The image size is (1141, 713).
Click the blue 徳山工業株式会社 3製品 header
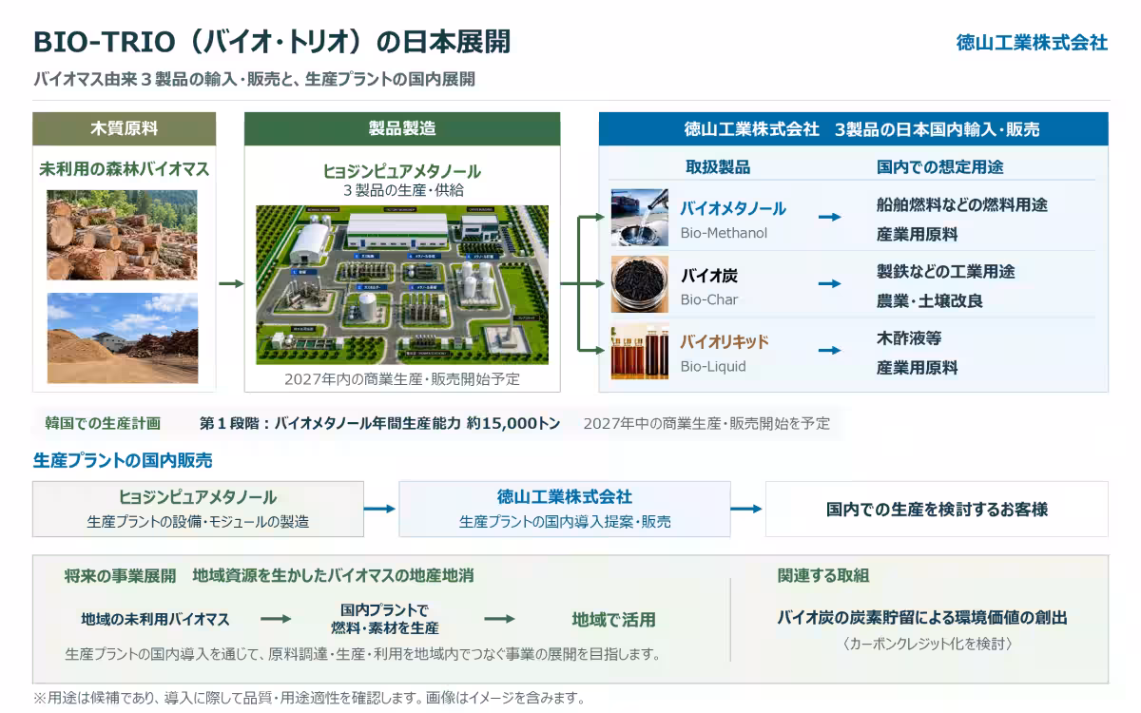click(x=853, y=129)
